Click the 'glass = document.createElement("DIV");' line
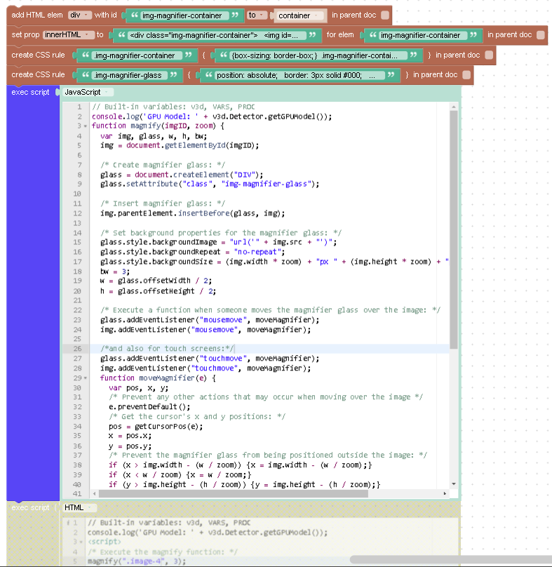Screen dimensions: 552x567 [x=182, y=175]
